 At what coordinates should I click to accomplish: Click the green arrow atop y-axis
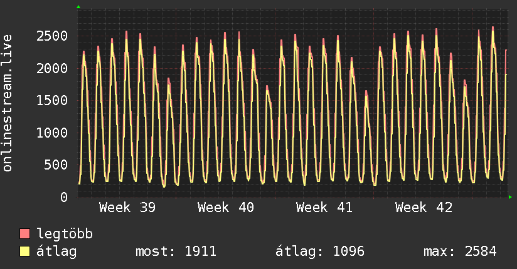78,7
